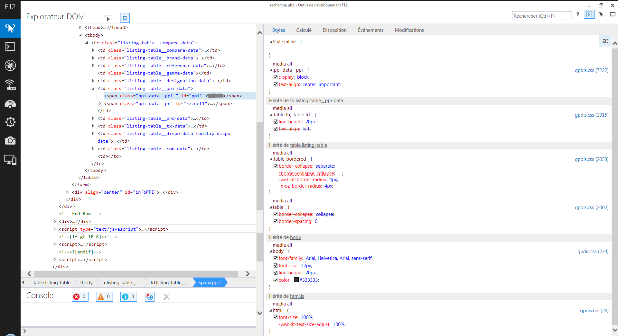
Task: Open gpdis.css (234) source link
Action: [x=593, y=252]
